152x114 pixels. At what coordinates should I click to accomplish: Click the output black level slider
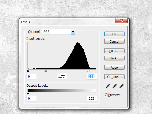pyautogui.click(x=28, y=93)
